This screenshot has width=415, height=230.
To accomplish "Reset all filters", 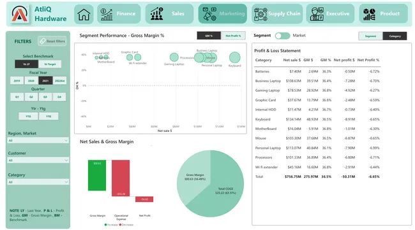I will (x=52, y=41).
